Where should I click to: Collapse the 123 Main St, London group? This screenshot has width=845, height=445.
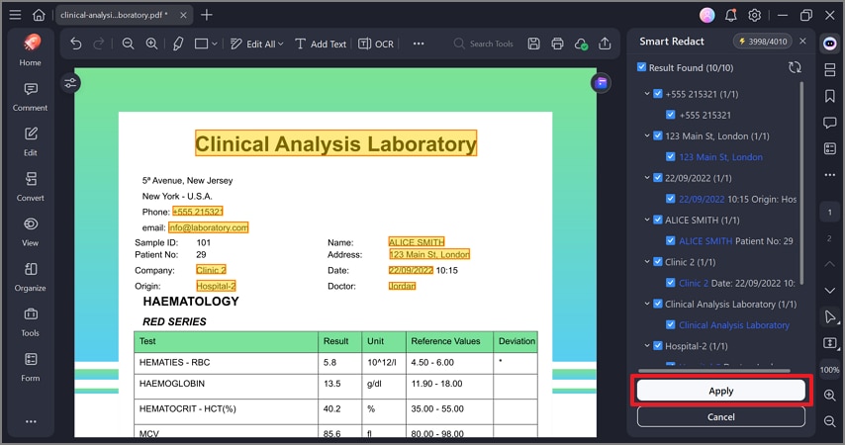[x=647, y=135]
